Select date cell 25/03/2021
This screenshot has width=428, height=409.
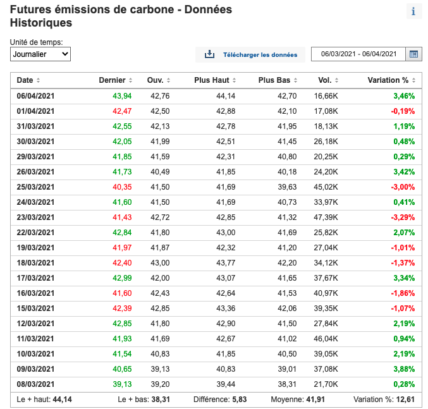pyautogui.click(x=35, y=187)
